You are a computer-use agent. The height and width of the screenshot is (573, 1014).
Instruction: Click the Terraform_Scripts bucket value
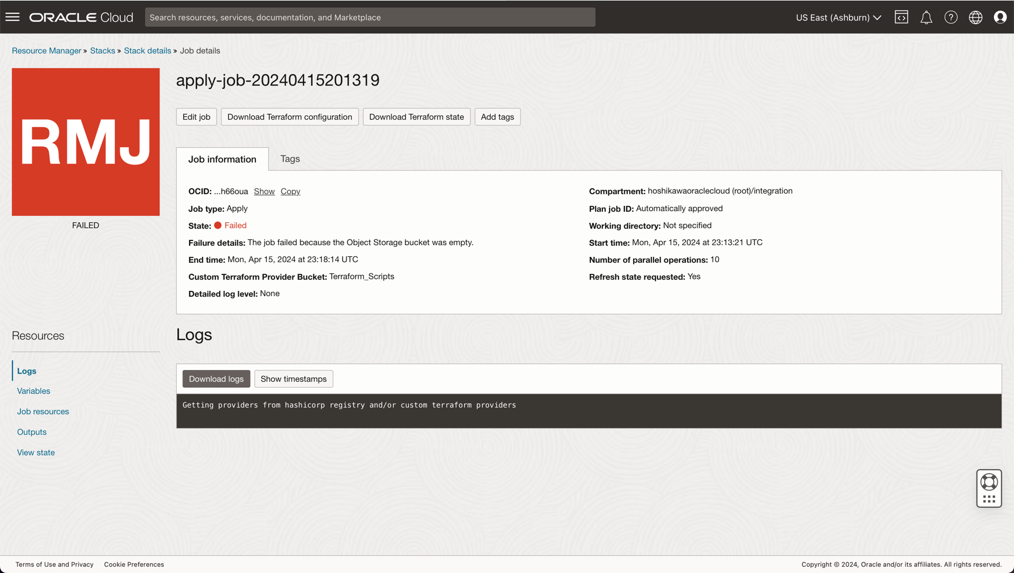click(361, 277)
